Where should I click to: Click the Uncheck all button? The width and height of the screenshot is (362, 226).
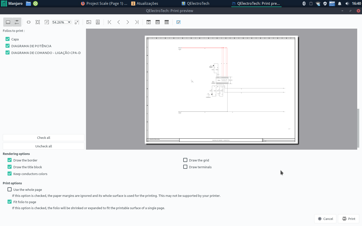pos(43,146)
